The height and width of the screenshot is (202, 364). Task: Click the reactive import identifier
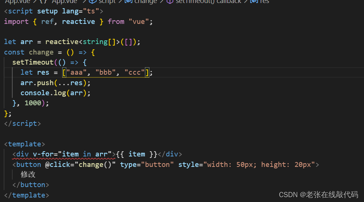79,22
